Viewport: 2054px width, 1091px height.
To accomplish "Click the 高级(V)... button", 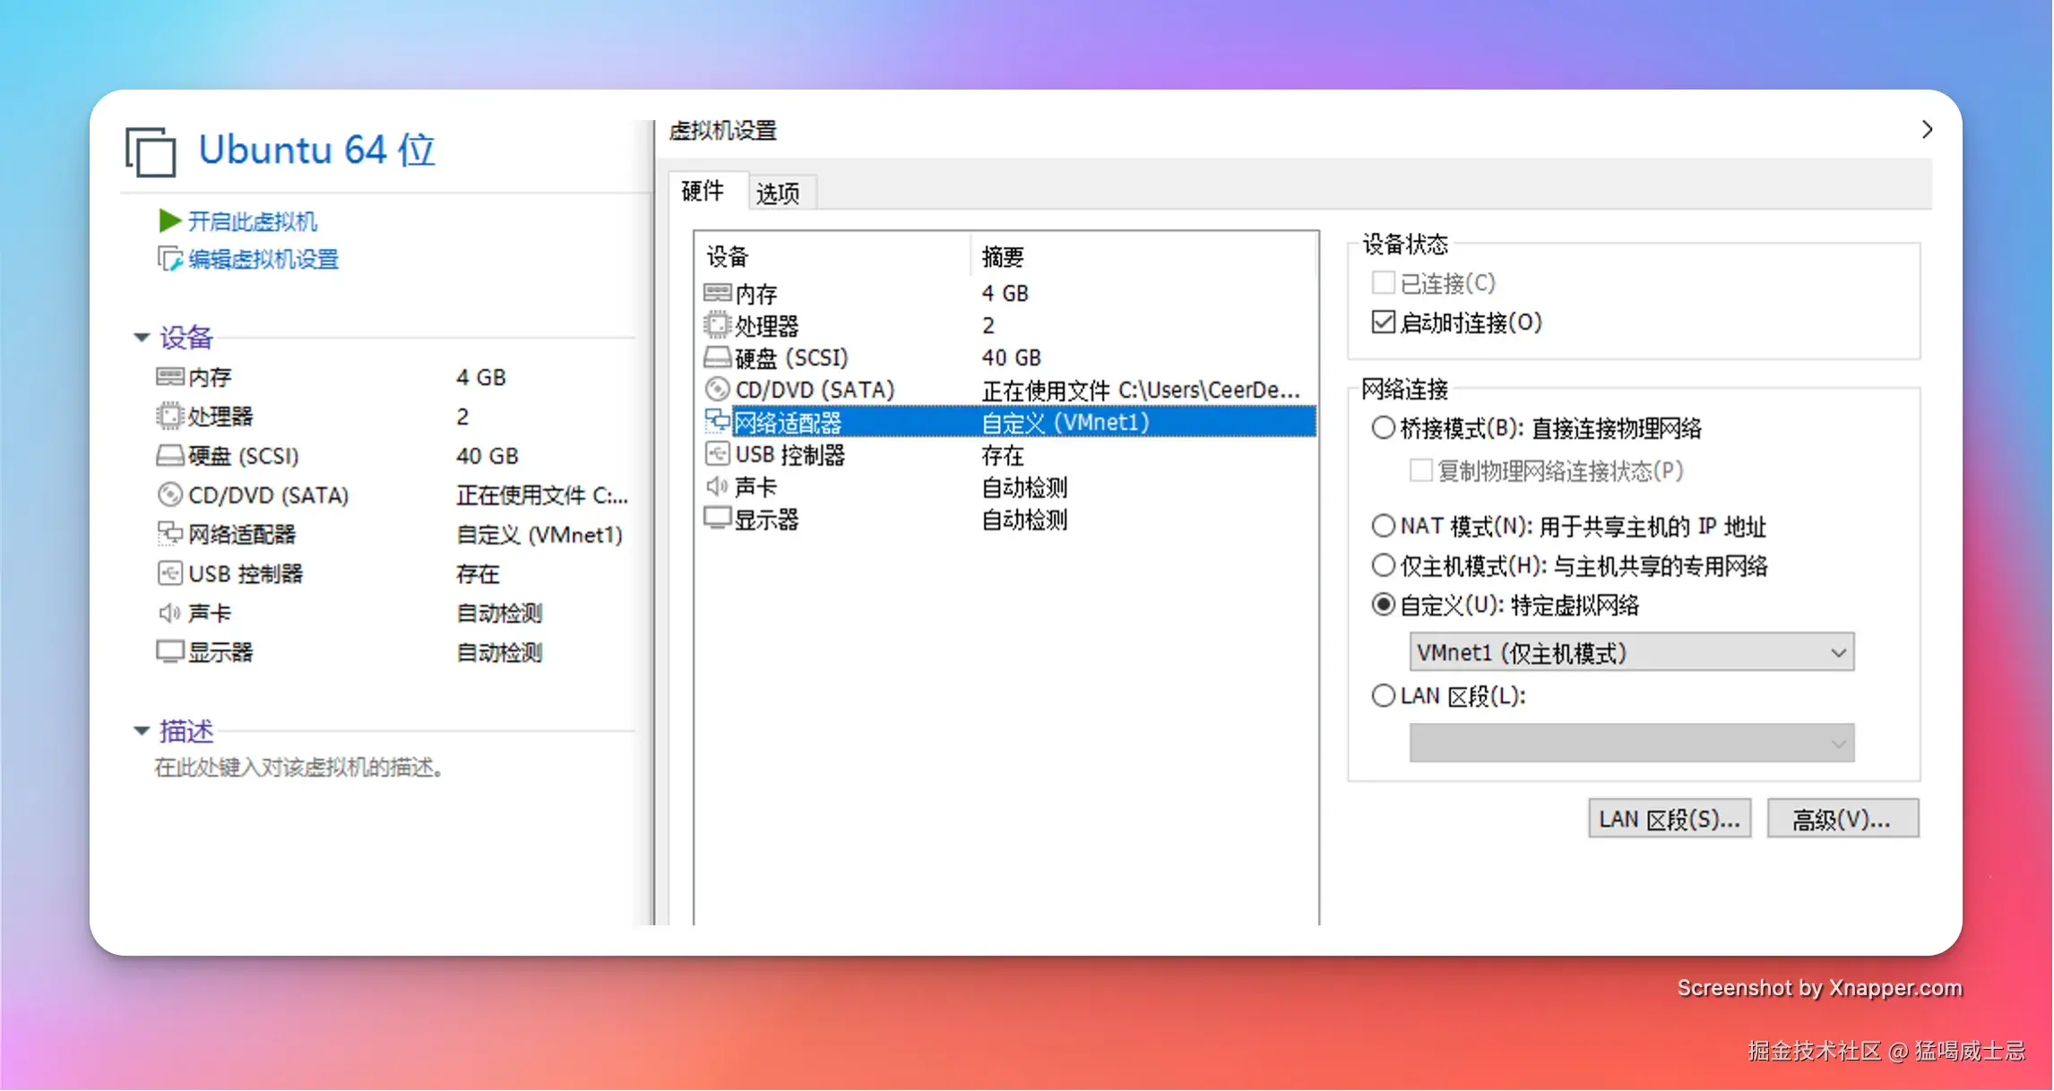I will (x=1842, y=819).
